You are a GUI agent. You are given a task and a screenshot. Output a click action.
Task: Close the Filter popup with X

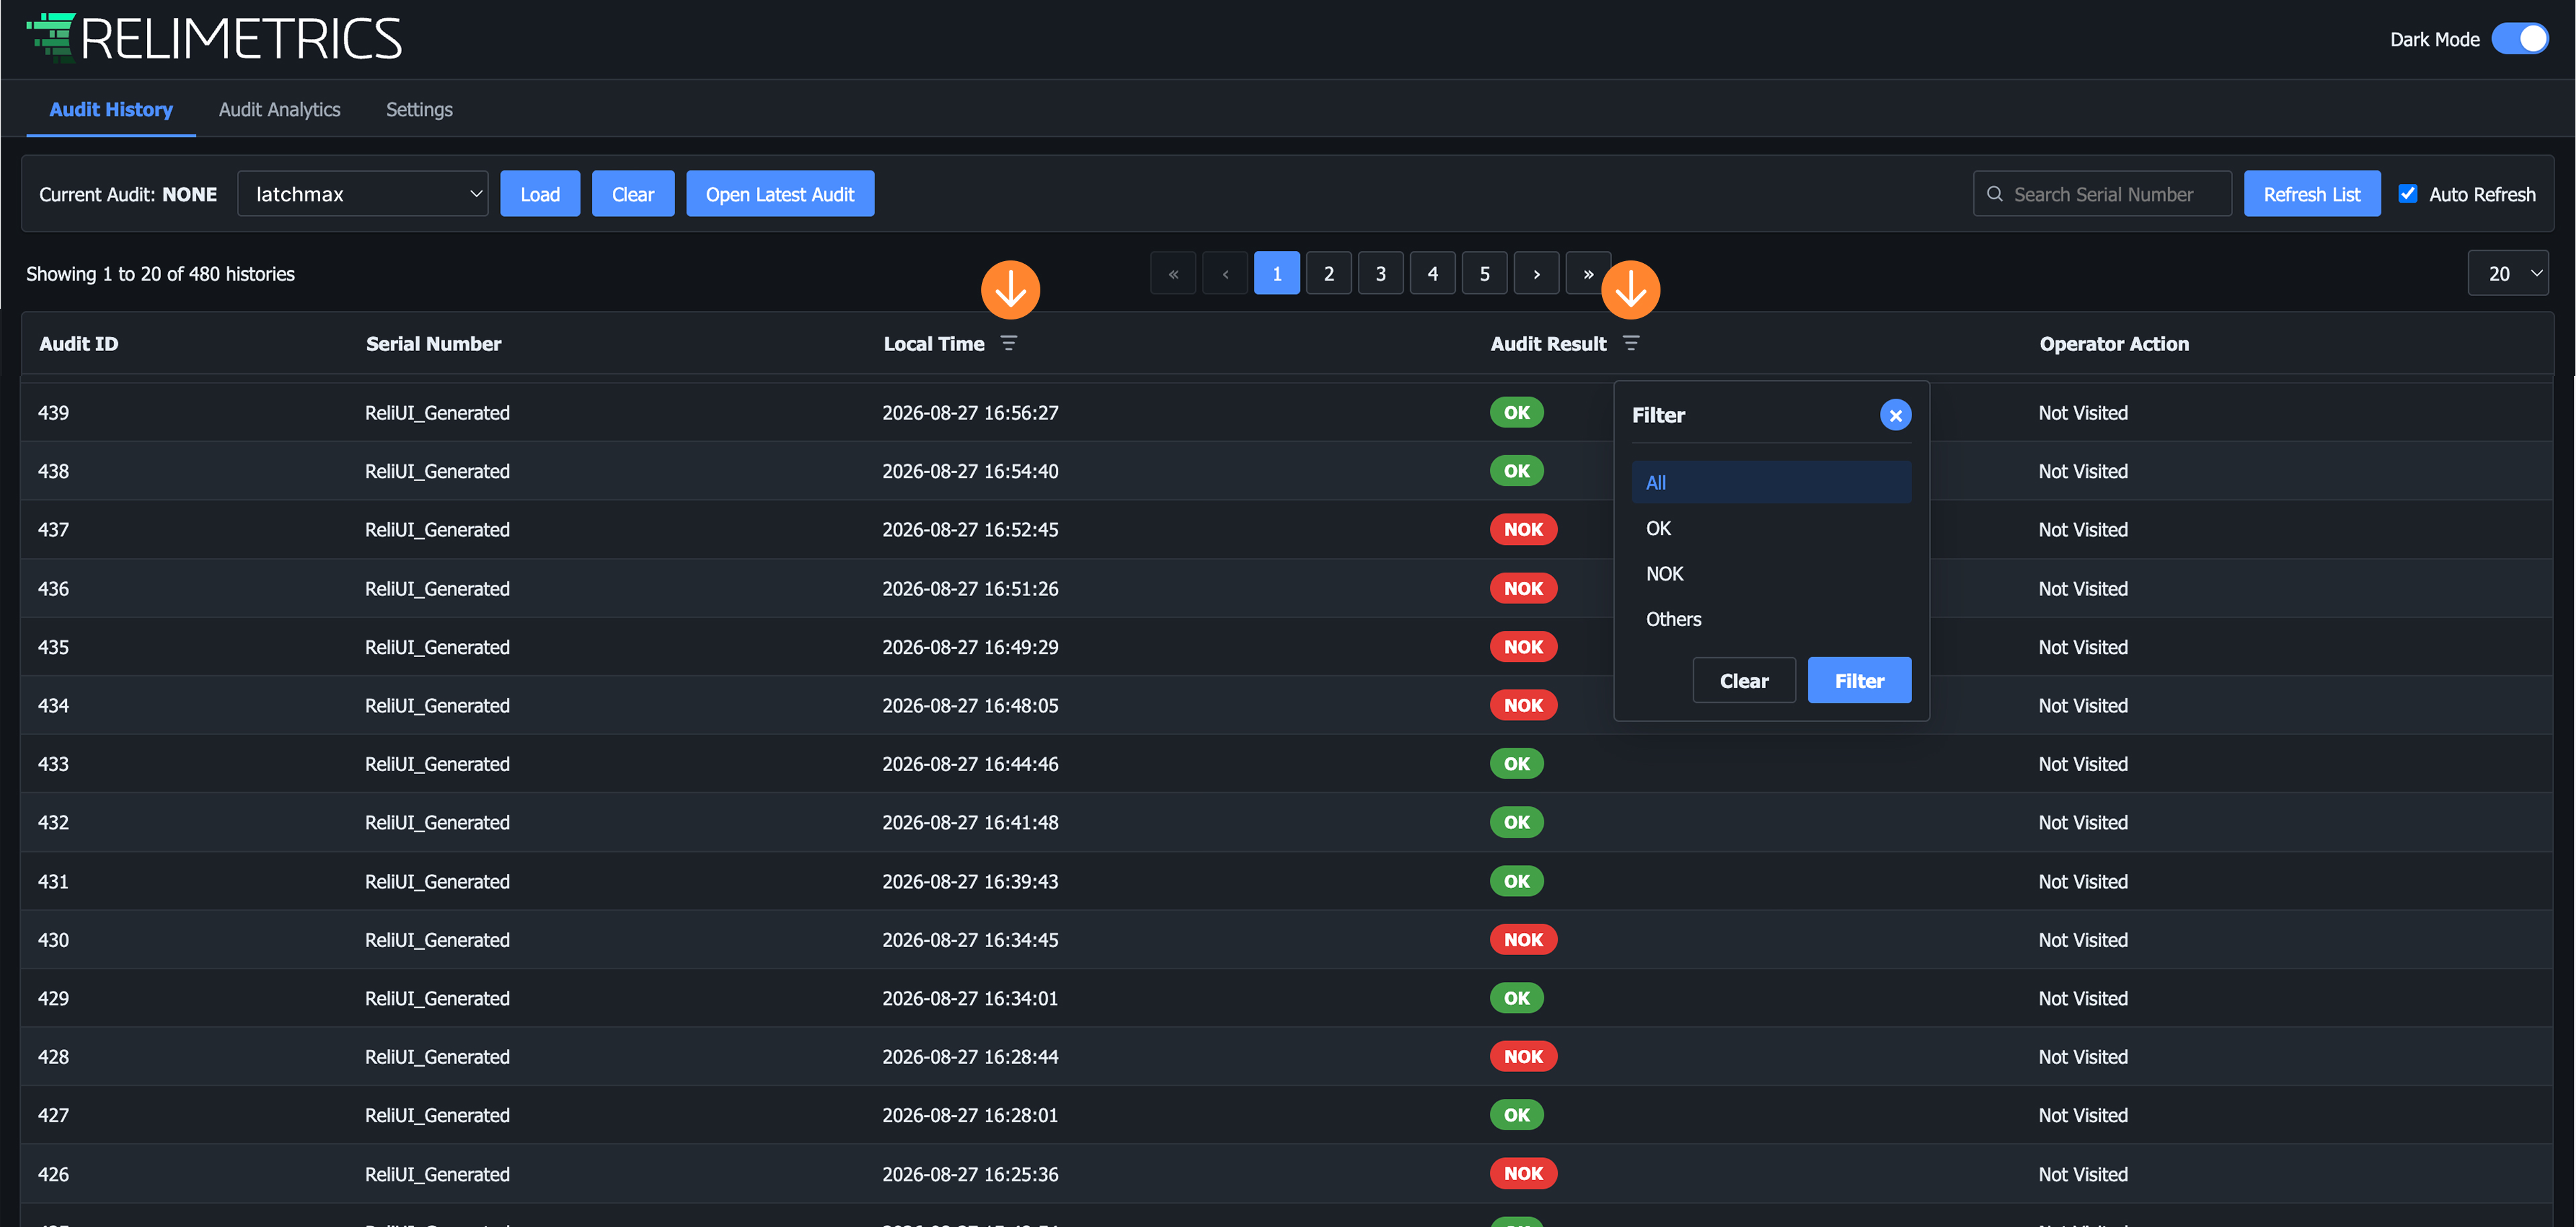(x=1895, y=415)
